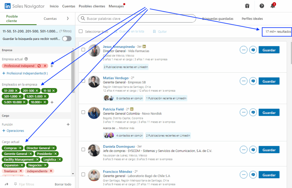Open the gift rewards icon
292x188 pixels.
point(247,6)
